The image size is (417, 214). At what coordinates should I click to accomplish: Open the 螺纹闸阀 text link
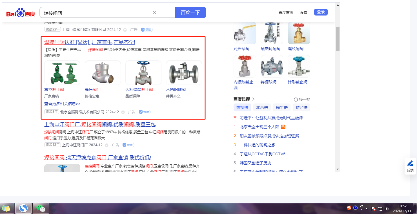pos(296,49)
